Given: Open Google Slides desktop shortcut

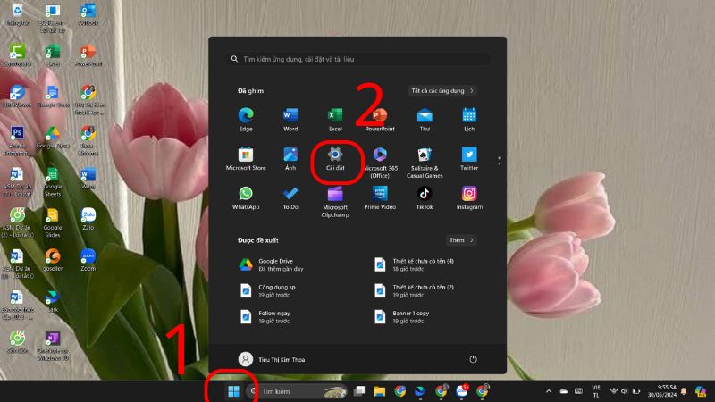Looking at the screenshot, I should click(53, 222).
